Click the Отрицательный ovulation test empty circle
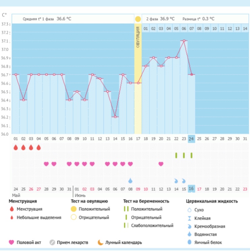Image resolution: width=250 pixels, height=252 pixels. pyautogui.click(x=73, y=218)
